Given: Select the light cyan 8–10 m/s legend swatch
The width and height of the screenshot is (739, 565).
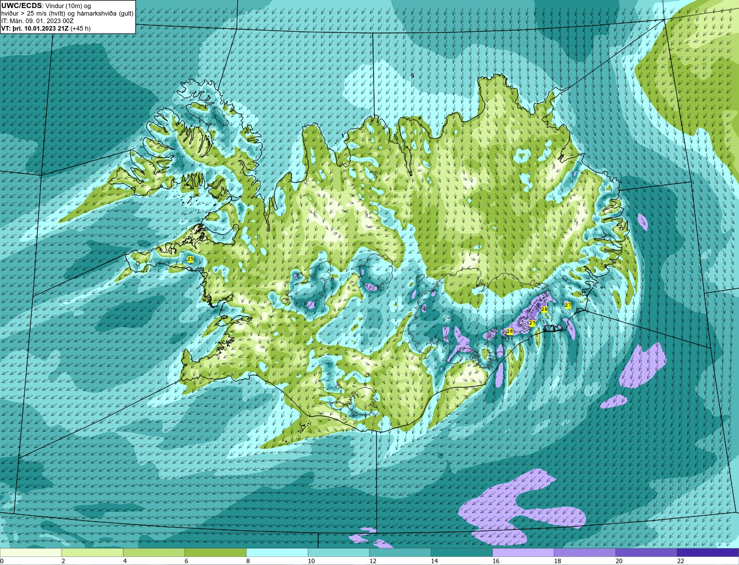Looking at the screenshot, I should click(277, 552).
